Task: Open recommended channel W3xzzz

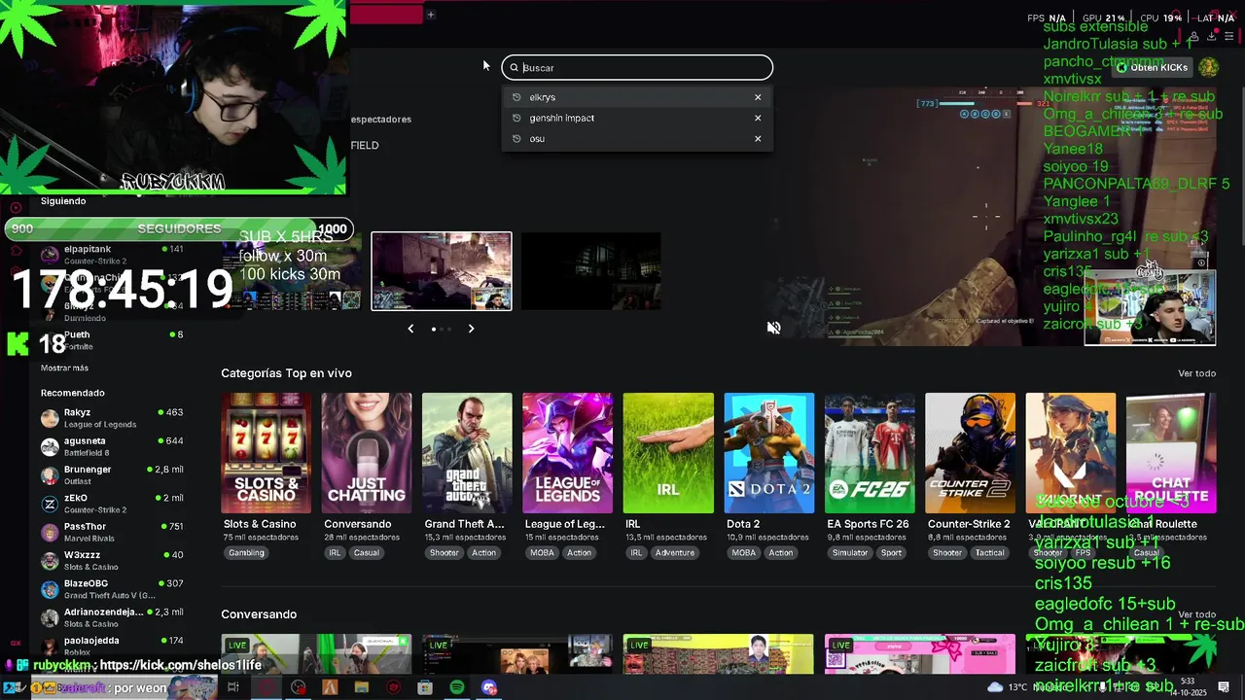Action: [x=112, y=560]
